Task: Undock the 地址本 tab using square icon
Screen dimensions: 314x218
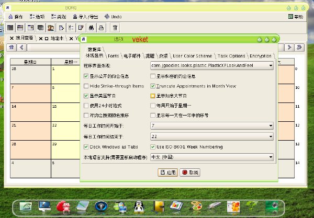Action: (x=47, y=39)
